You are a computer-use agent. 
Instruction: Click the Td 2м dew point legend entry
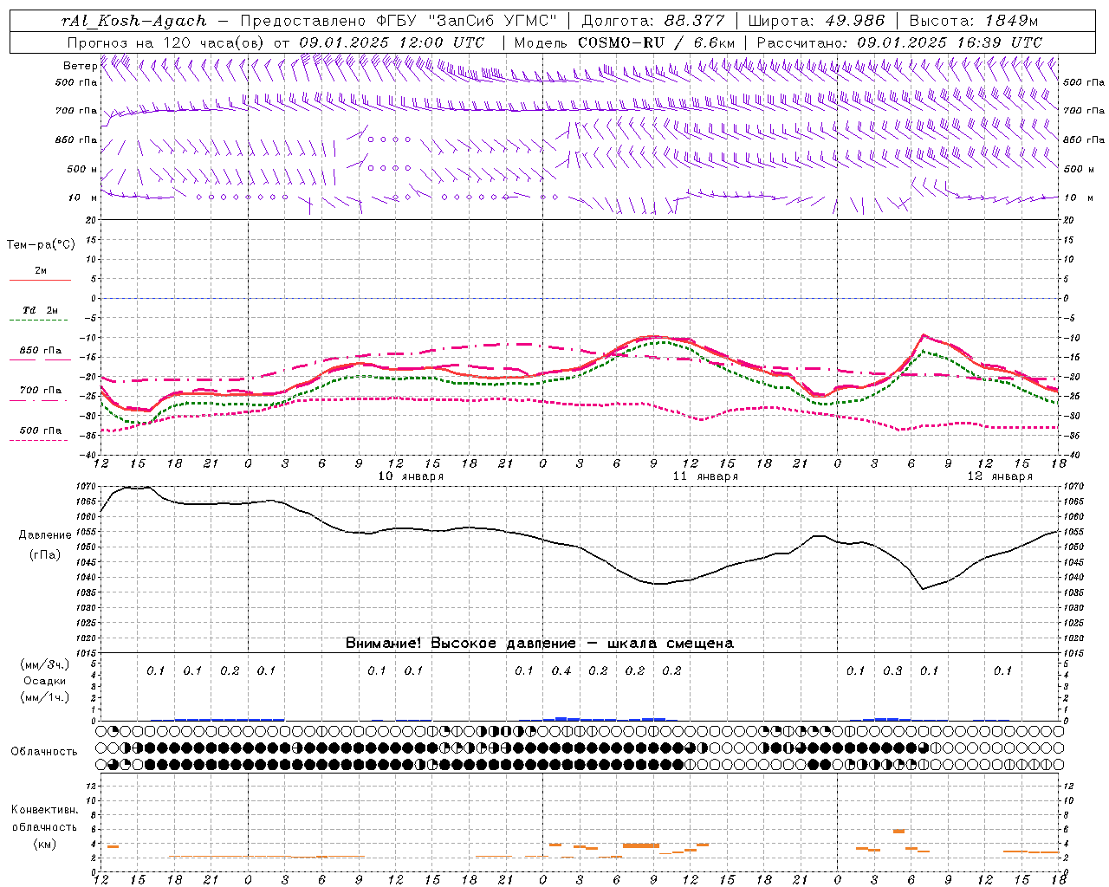point(40,314)
